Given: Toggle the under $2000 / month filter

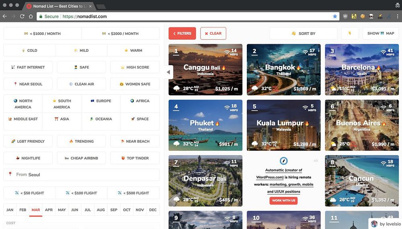Looking at the screenshot, I should tap(120, 34).
